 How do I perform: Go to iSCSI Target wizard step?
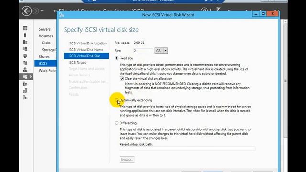point(77,63)
